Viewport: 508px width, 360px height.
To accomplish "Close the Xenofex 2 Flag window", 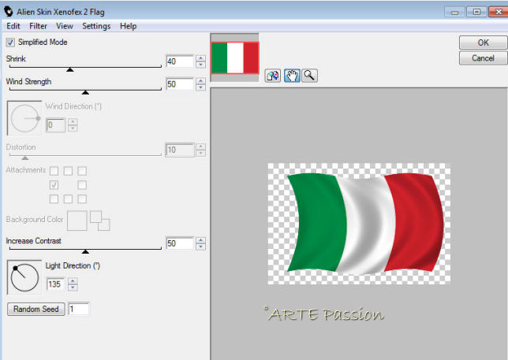I will point(499,12).
